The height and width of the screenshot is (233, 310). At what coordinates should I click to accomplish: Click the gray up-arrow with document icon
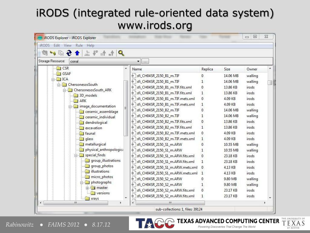(103, 53)
